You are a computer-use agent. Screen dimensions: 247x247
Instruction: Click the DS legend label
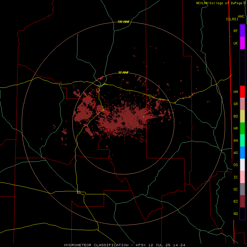pyautogui.click(x=235, y=165)
